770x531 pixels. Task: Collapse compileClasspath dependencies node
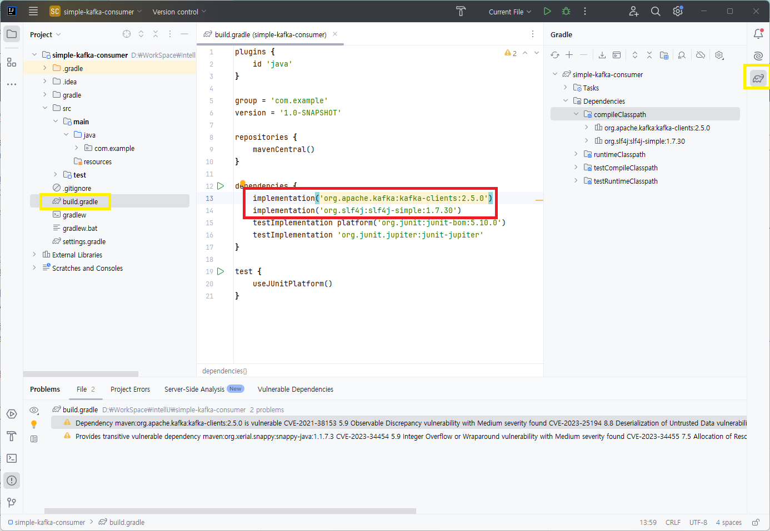576,114
